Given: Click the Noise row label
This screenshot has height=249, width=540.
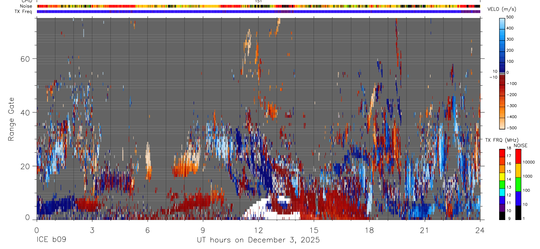Looking at the screenshot, I should [26, 6].
